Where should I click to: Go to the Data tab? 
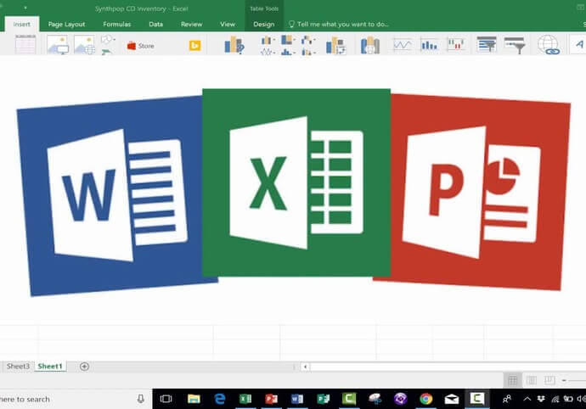[156, 25]
